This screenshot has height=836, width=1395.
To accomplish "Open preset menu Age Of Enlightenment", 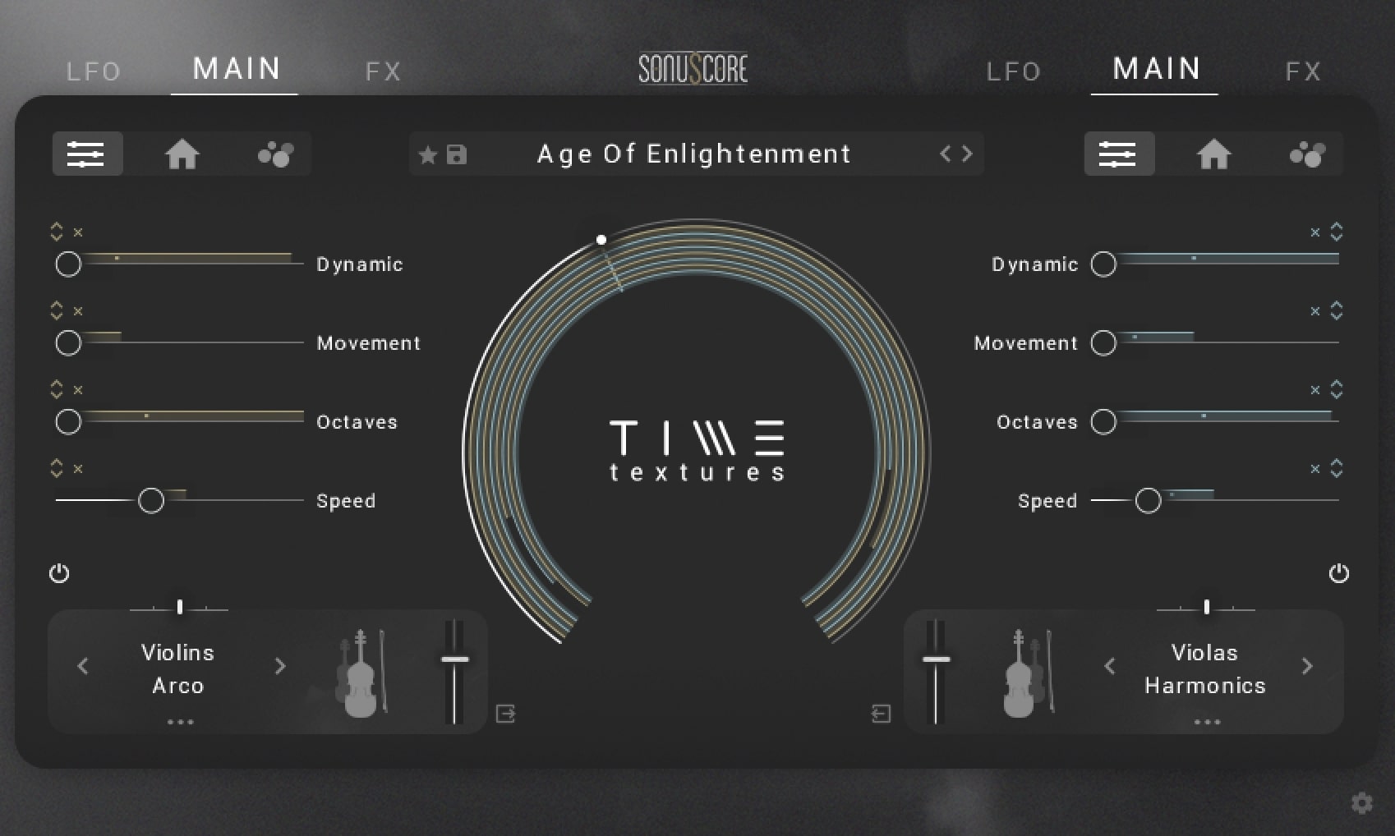I will coord(694,154).
